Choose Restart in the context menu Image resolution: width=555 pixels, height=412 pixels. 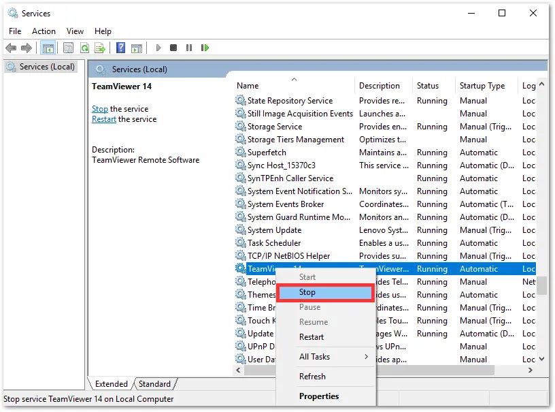tap(325, 337)
